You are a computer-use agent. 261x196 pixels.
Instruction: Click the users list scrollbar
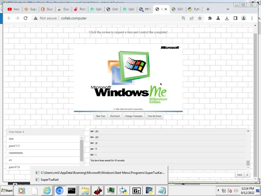coord(82,151)
